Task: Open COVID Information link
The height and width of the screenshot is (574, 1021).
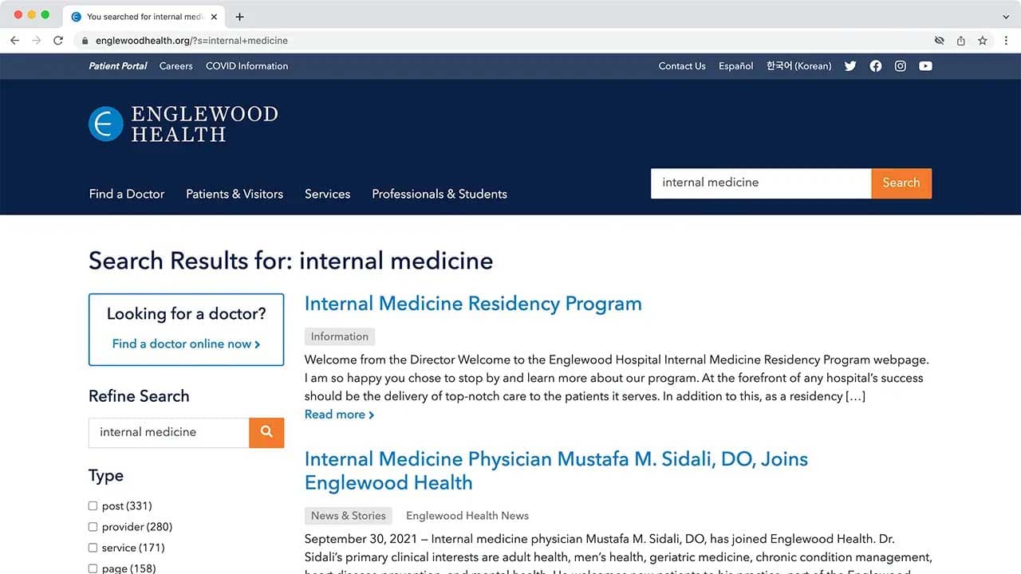Action: click(x=246, y=66)
